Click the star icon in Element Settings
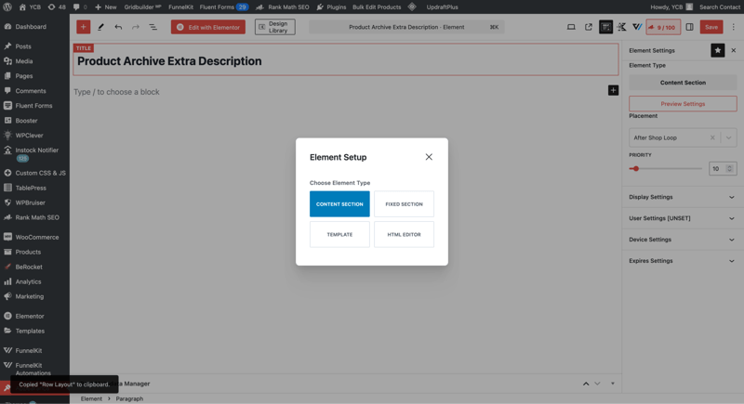 point(717,50)
